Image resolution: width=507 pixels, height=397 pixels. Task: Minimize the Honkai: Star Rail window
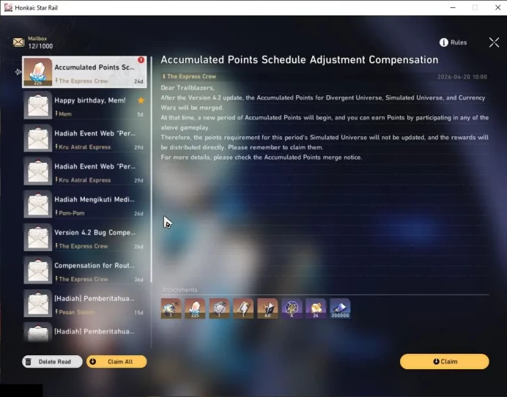[453, 7]
